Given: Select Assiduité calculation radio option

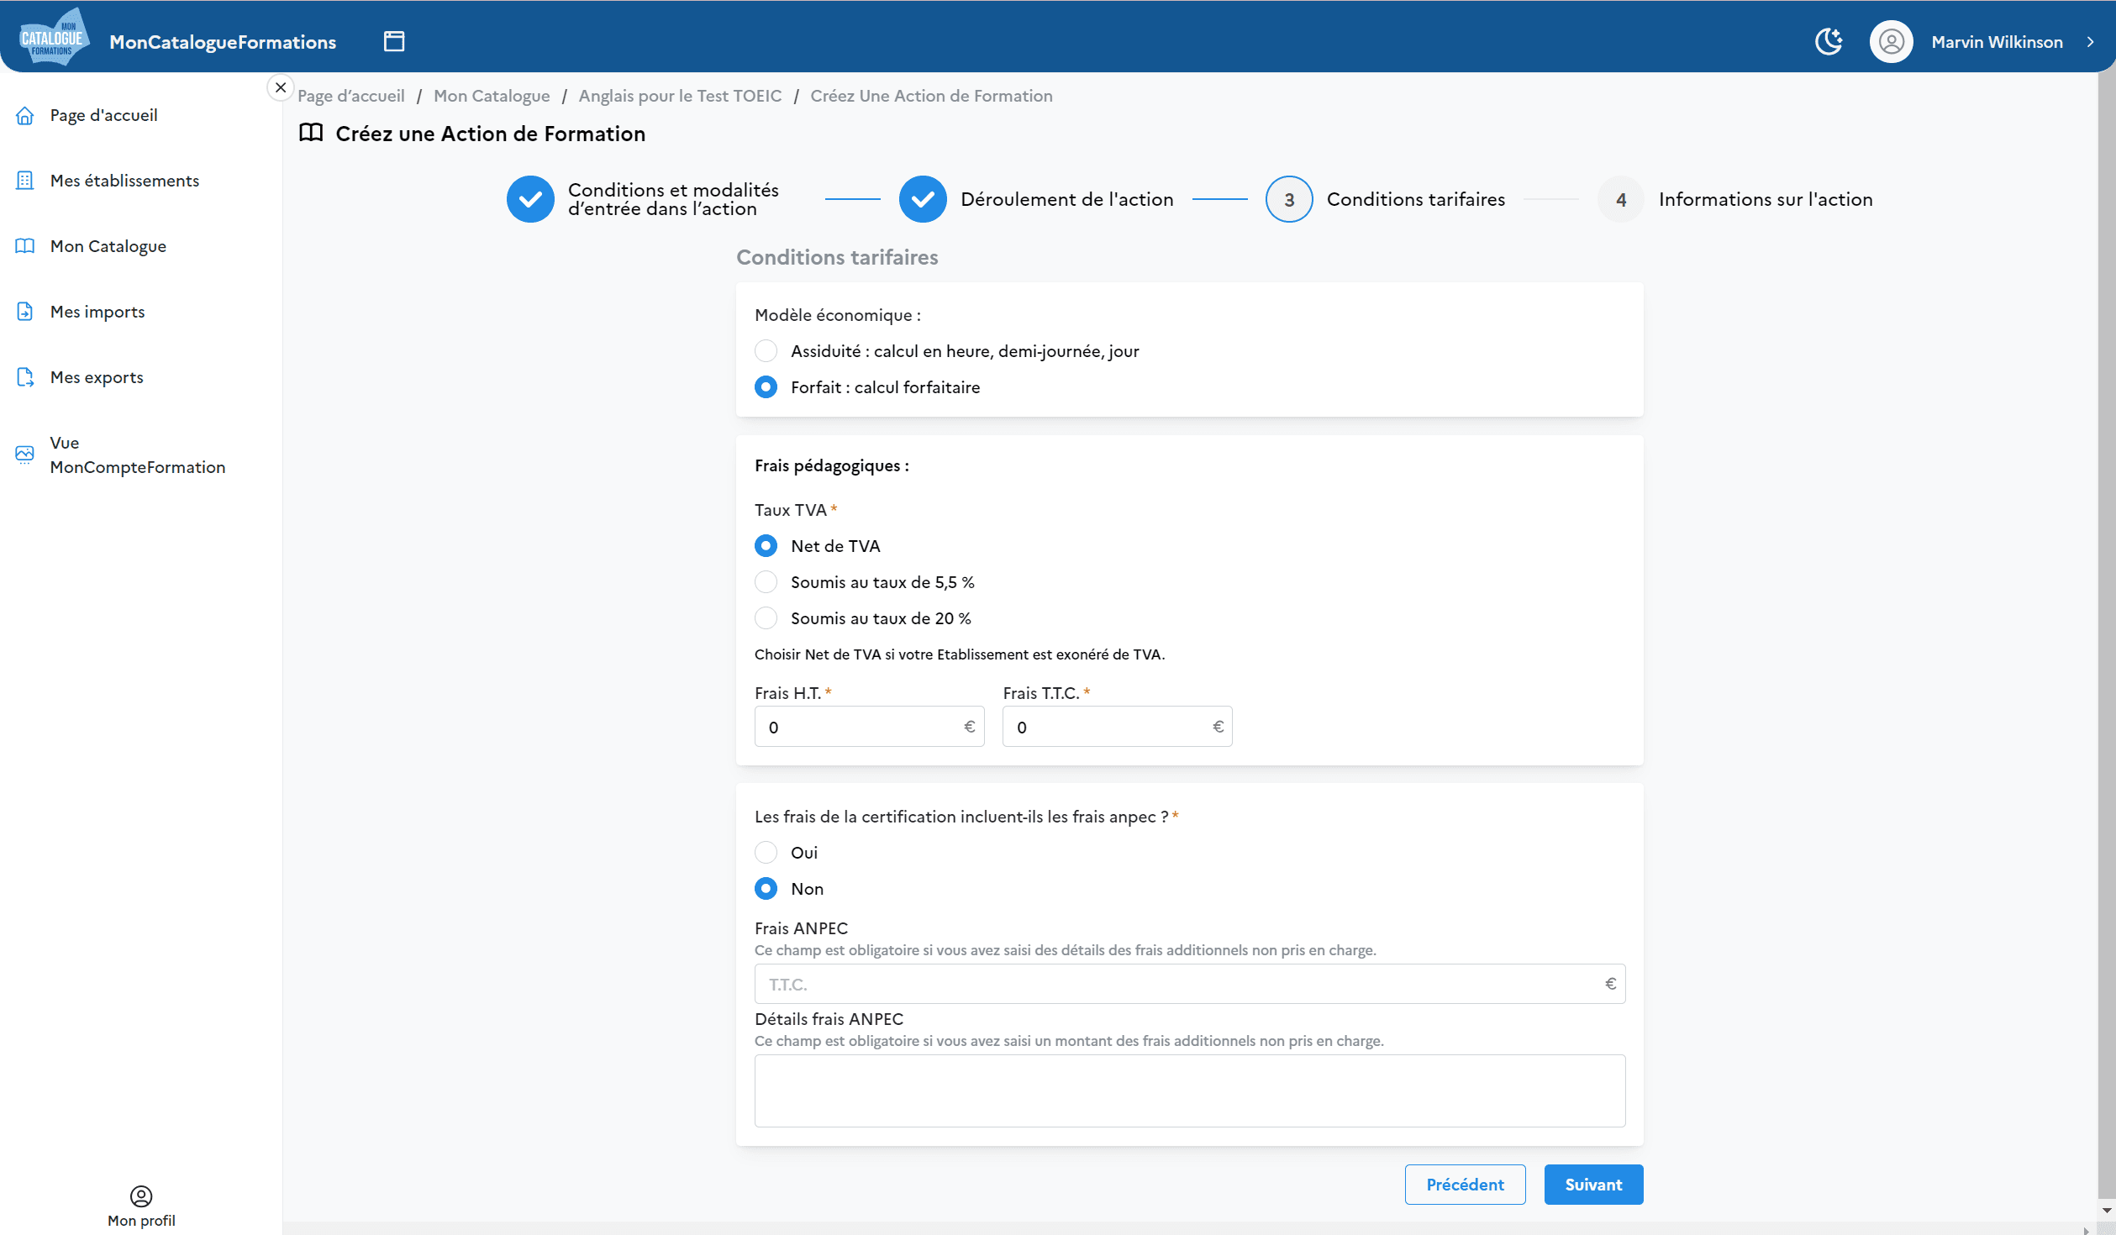Looking at the screenshot, I should (x=766, y=351).
